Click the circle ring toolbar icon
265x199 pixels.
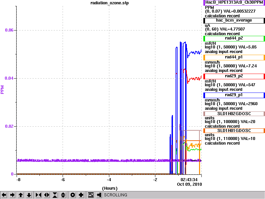click(x=73, y=195)
